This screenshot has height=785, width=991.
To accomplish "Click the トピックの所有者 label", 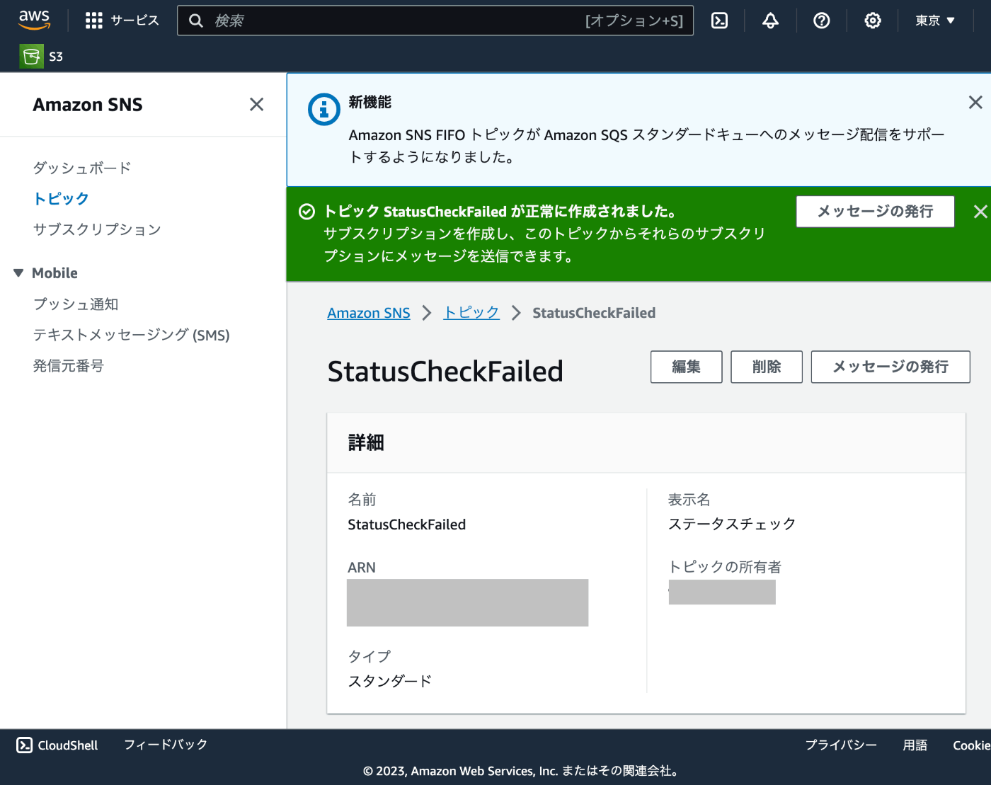I will [725, 567].
